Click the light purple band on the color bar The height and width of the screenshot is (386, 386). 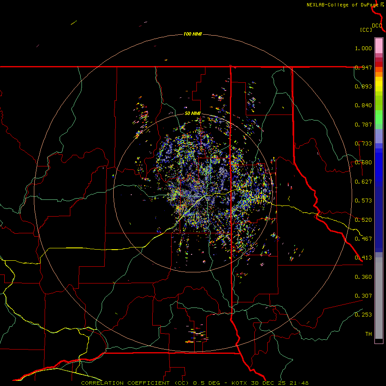[x=379, y=136]
